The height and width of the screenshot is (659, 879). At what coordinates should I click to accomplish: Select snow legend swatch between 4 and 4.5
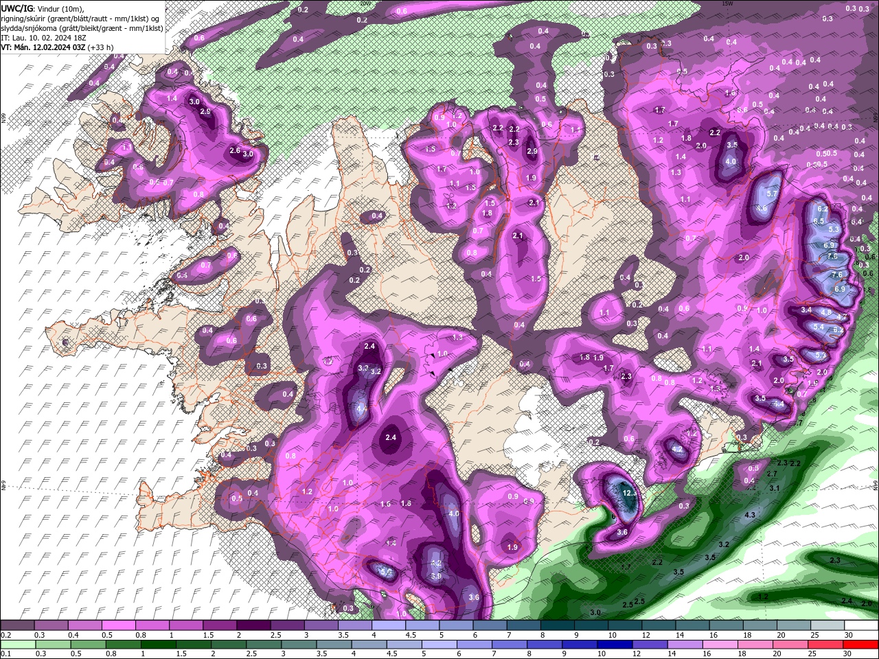pyautogui.click(x=389, y=626)
